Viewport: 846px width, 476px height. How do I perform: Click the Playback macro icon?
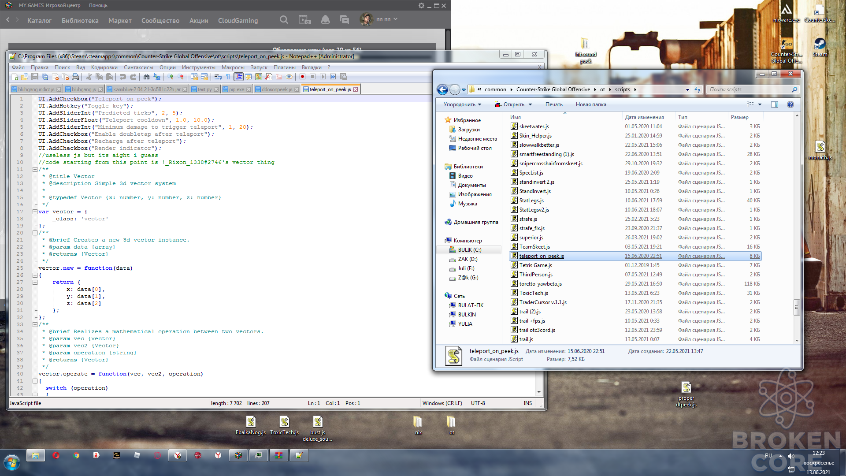(x=323, y=77)
